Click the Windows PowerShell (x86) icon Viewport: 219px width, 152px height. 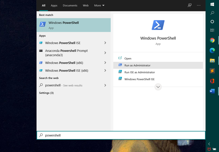click(x=41, y=63)
